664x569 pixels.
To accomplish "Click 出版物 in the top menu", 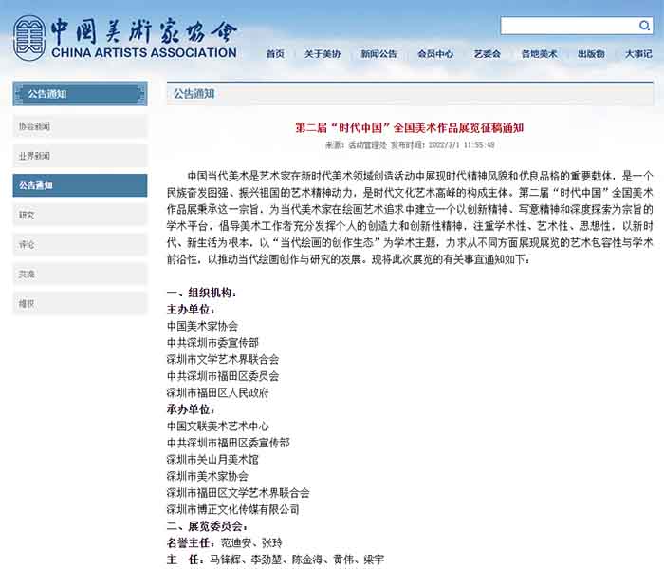I will [x=591, y=54].
